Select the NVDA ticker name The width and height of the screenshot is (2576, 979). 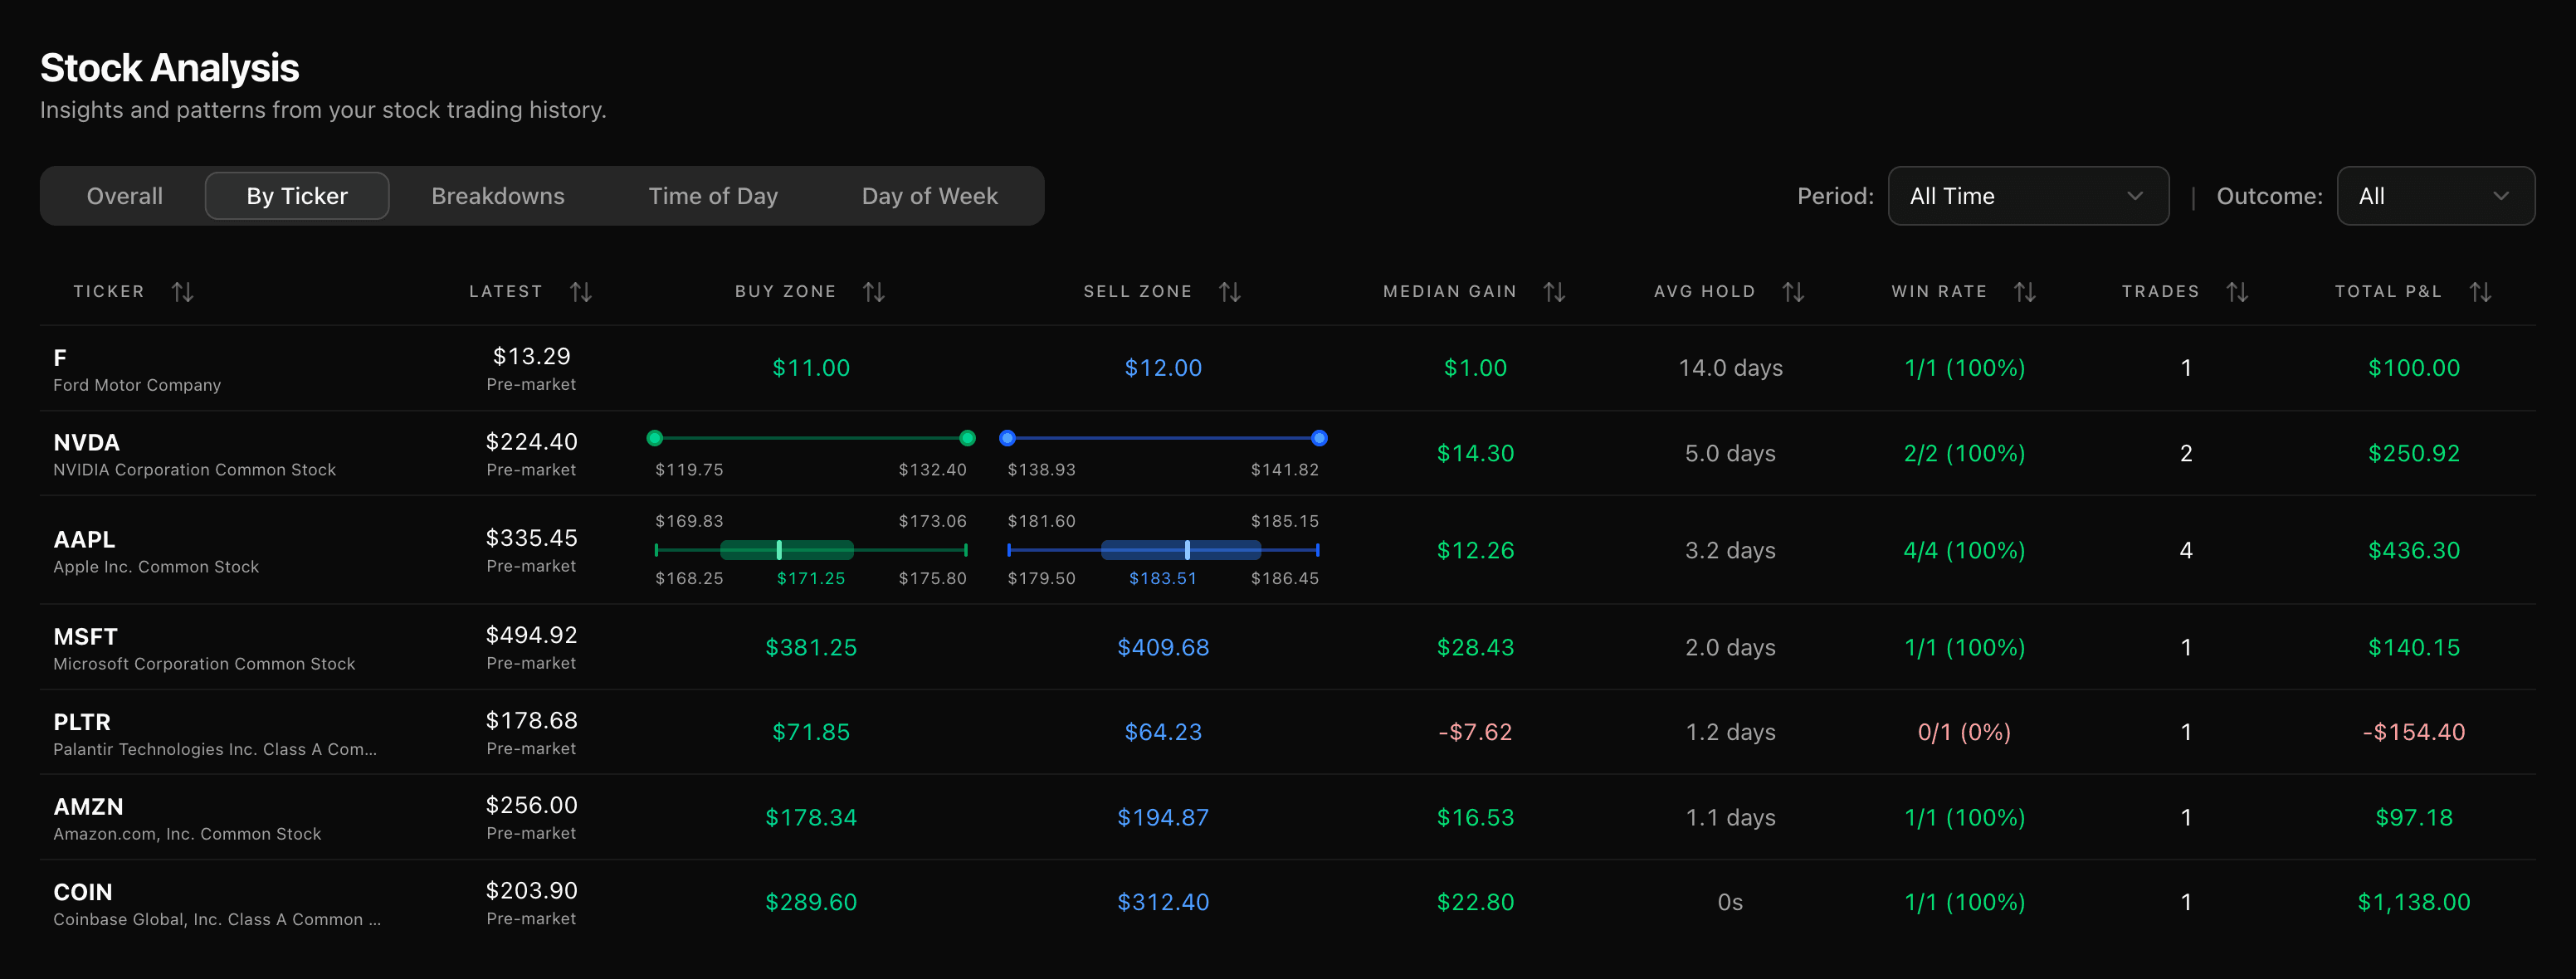(86, 443)
